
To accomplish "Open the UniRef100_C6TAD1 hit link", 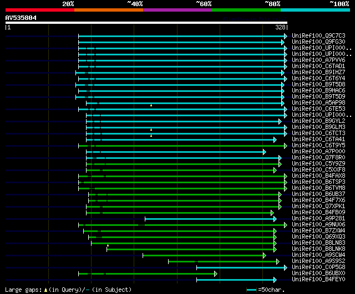I will [318, 66].
